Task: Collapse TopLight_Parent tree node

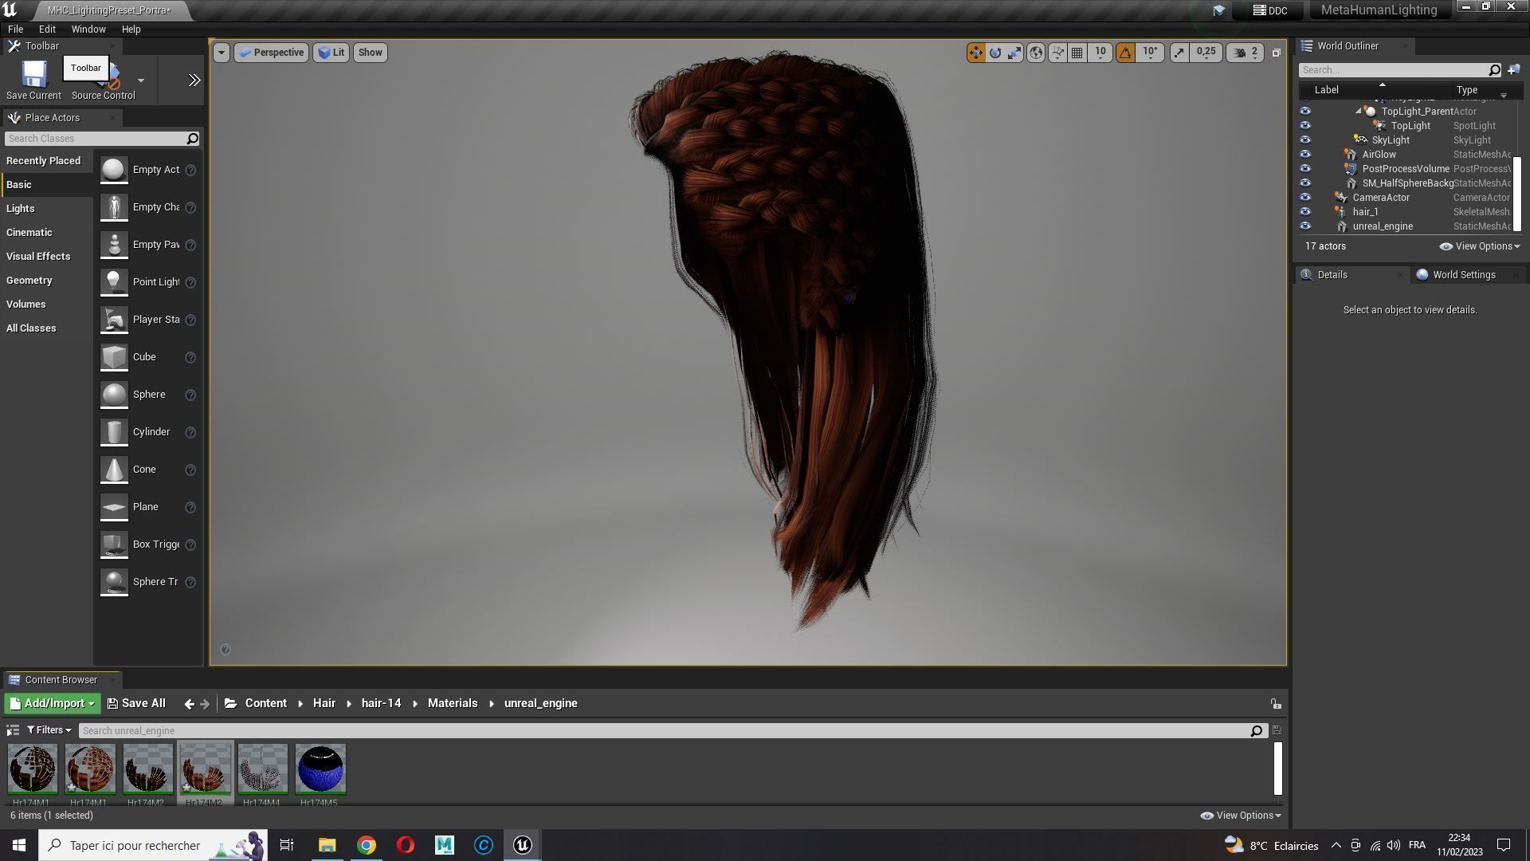Action: pyautogui.click(x=1359, y=112)
